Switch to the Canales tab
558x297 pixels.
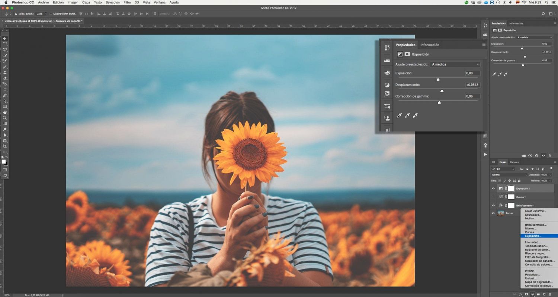coord(514,162)
